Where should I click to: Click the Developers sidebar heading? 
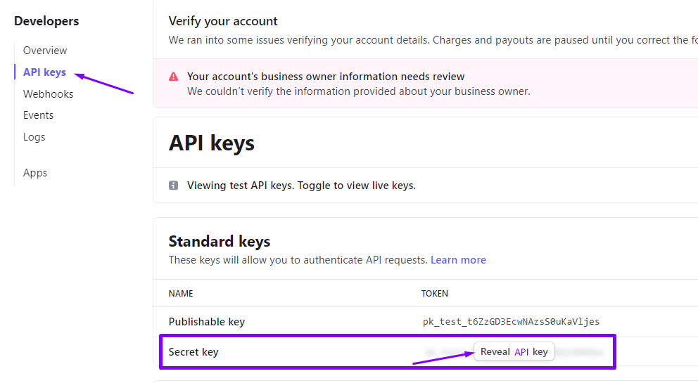[46, 21]
